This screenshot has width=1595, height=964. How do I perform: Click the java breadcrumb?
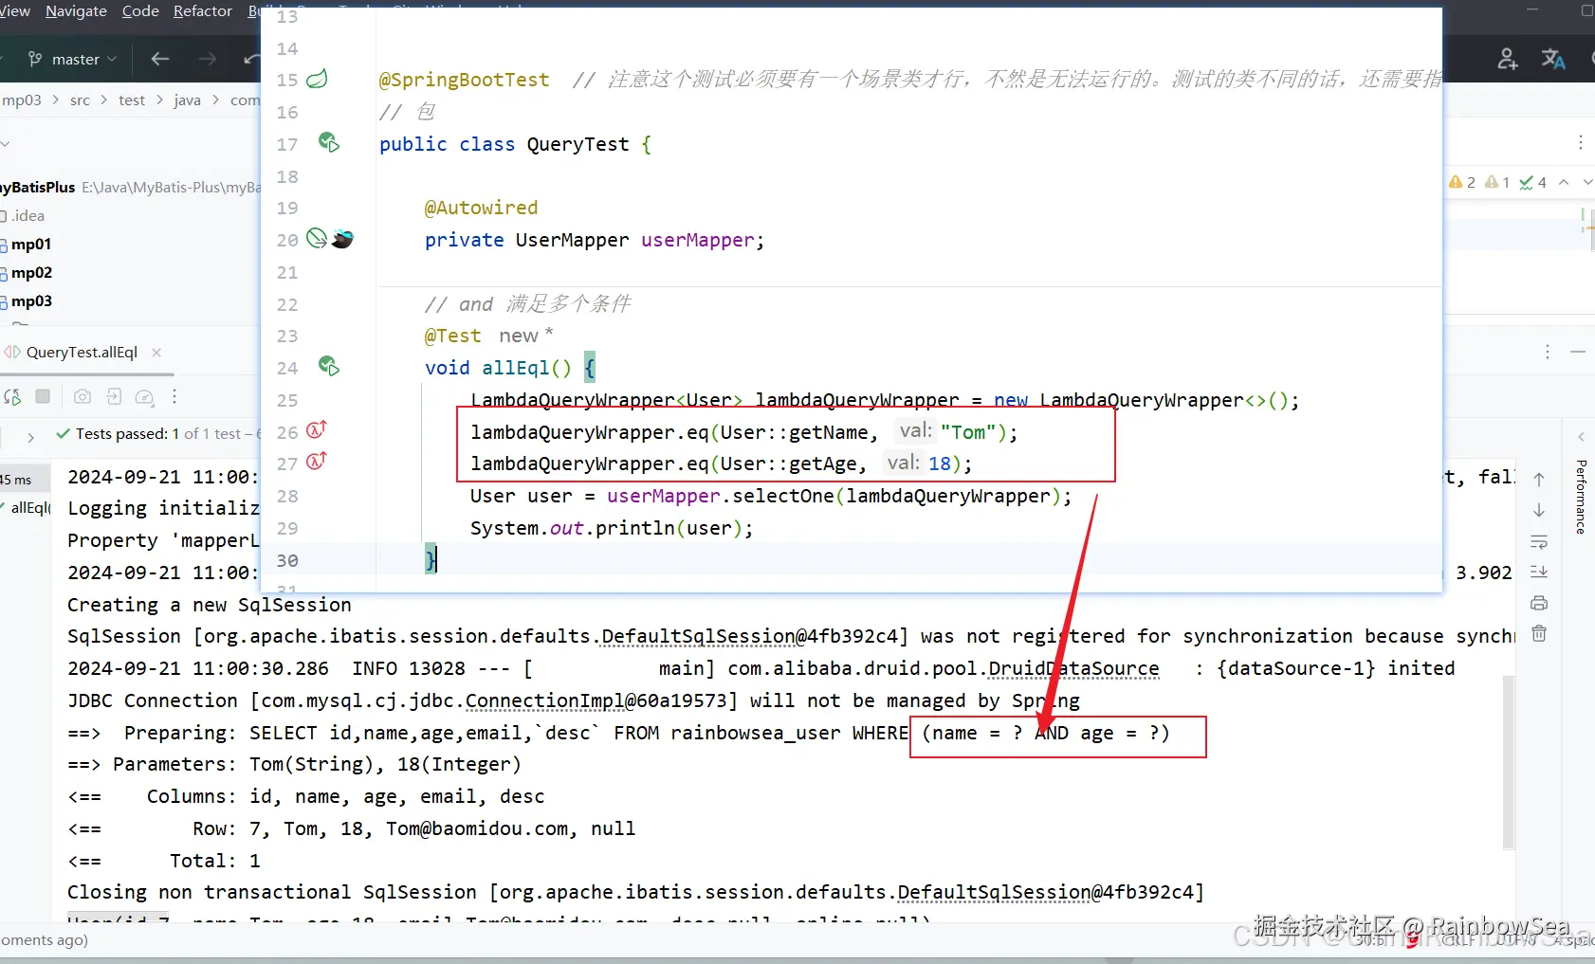click(187, 100)
